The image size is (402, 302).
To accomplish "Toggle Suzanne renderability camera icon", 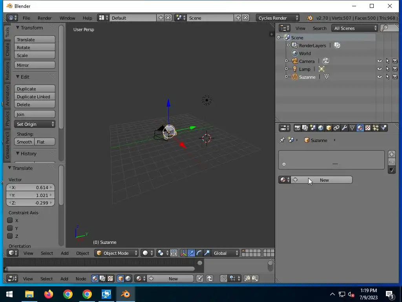I will point(395,77).
